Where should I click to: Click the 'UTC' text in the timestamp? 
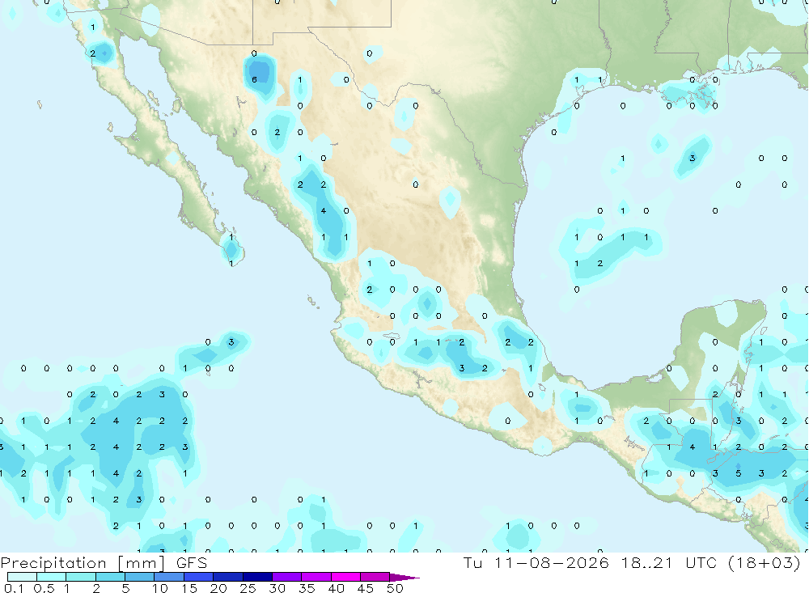701,562
